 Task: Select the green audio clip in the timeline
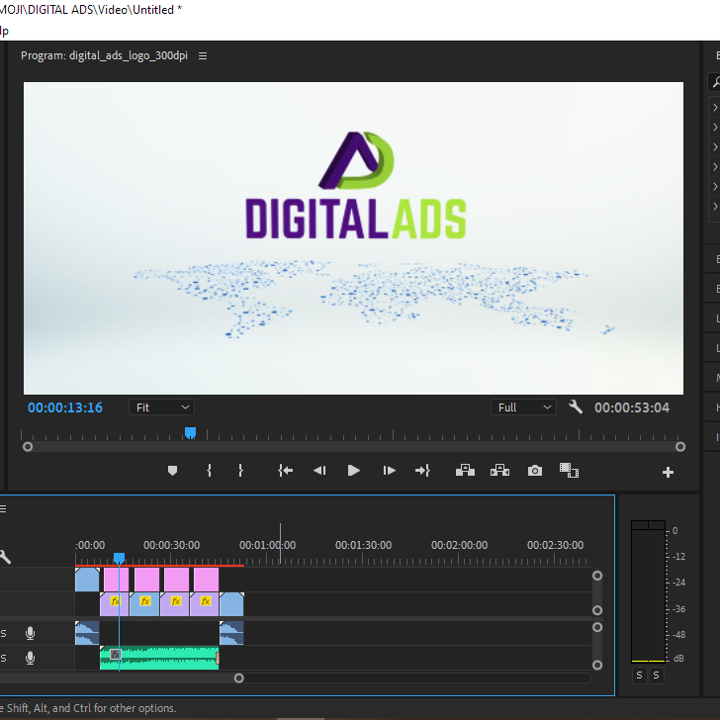click(163, 658)
